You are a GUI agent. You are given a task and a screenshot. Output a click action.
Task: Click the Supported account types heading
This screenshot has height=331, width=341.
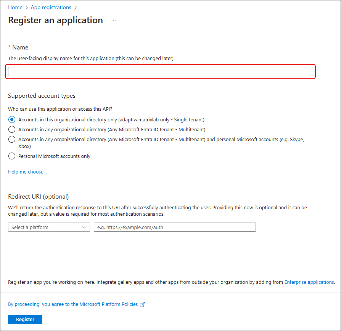[42, 95]
